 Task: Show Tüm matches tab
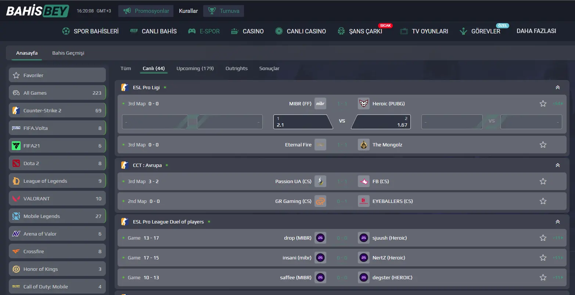pyautogui.click(x=126, y=68)
